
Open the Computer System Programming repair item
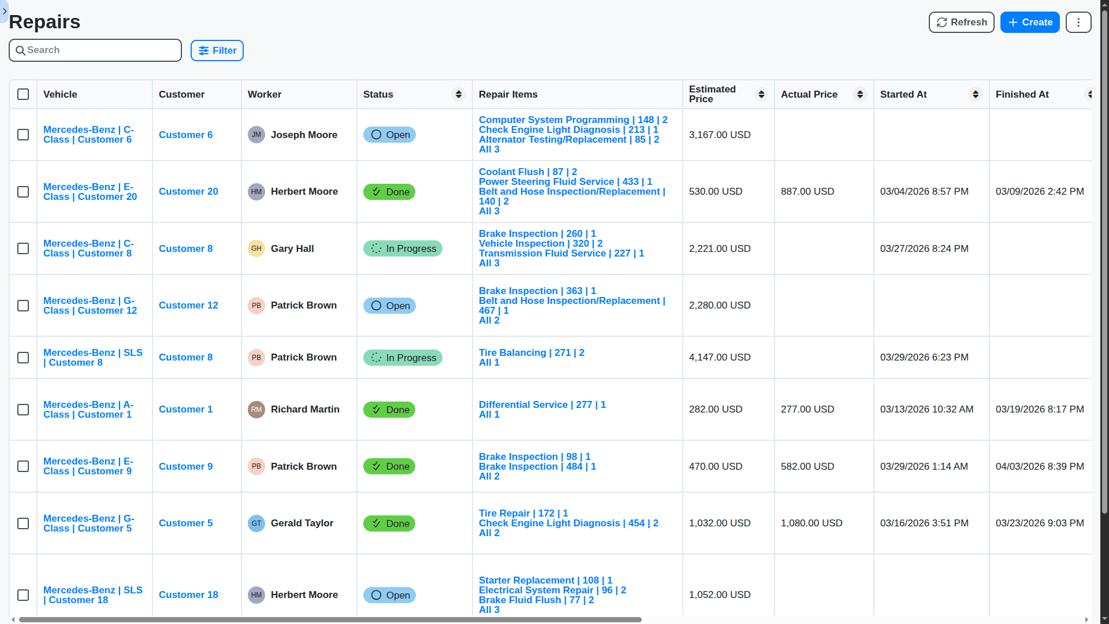click(x=553, y=120)
